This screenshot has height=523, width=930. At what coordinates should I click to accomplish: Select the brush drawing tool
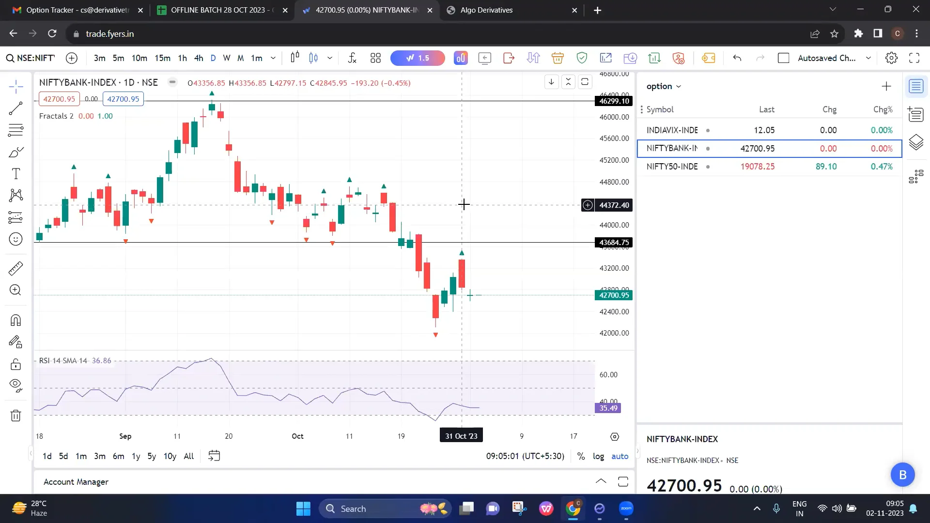[15, 152]
